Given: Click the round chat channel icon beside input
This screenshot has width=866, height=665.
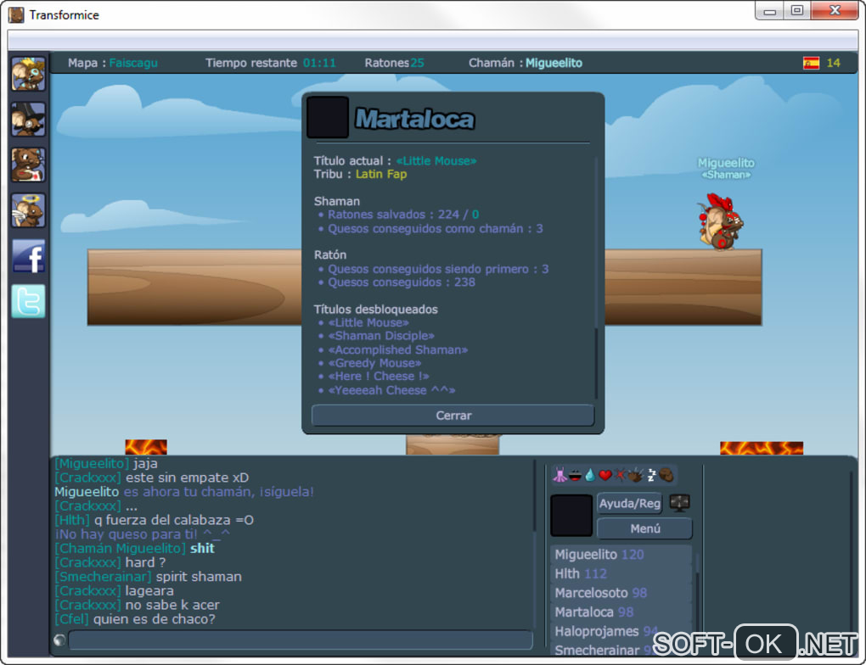Looking at the screenshot, I should coord(59,640).
